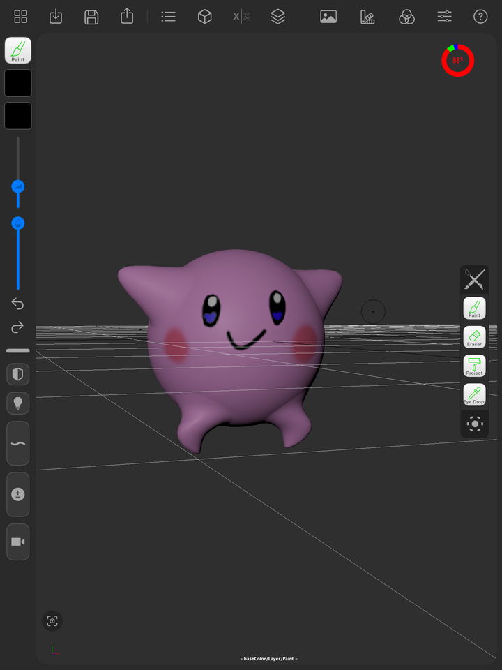502x670 pixels.
Task: Open the layers stack icon
Action: tap(278, 17)
